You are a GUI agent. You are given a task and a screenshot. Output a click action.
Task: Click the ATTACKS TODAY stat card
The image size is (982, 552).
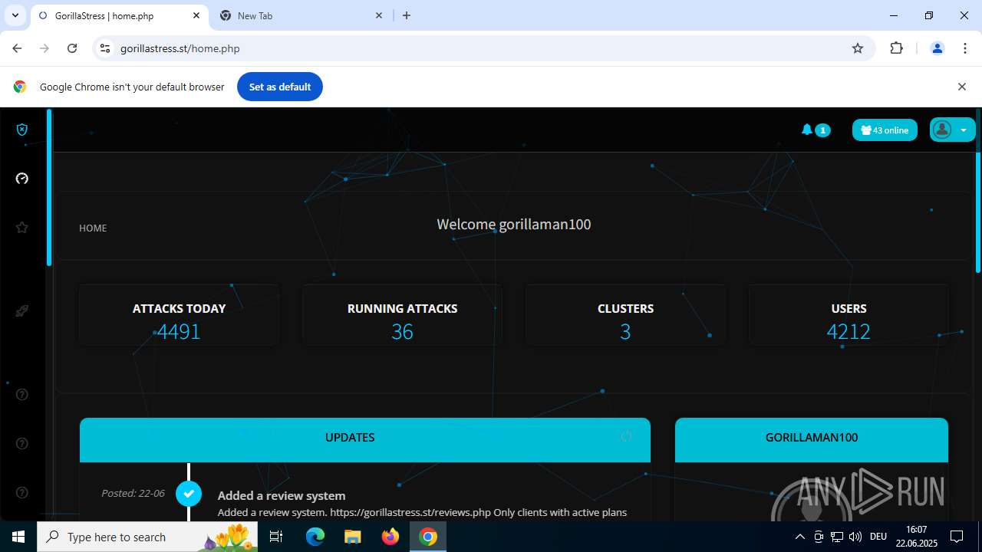coord(179,315)
